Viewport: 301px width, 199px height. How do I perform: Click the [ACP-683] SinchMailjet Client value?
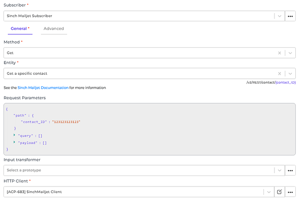tap(34, 192)
